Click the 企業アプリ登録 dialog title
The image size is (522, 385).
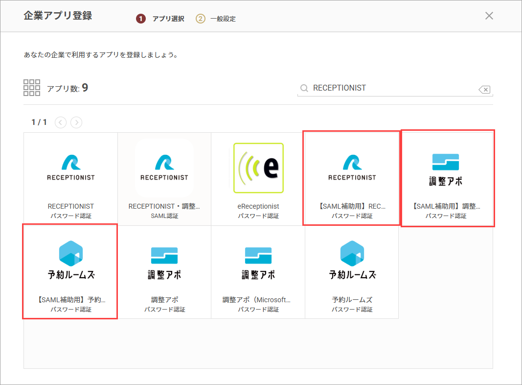pyautogui.click(x=58, y=16)
